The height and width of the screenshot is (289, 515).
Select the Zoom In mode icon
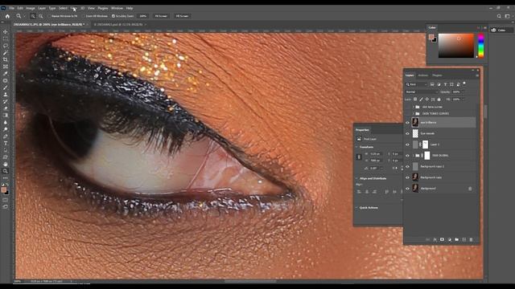pyautogui.click(x=33, y=16)
